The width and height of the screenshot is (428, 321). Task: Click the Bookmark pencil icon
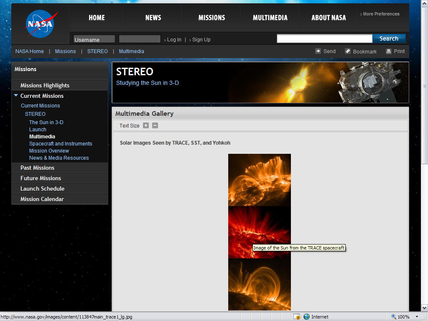pos(347,51)
